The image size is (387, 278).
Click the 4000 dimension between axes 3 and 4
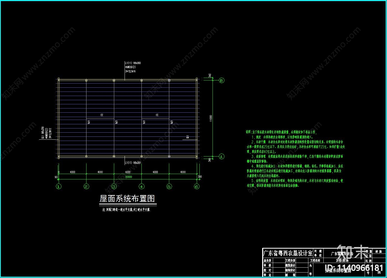(128, 172)
